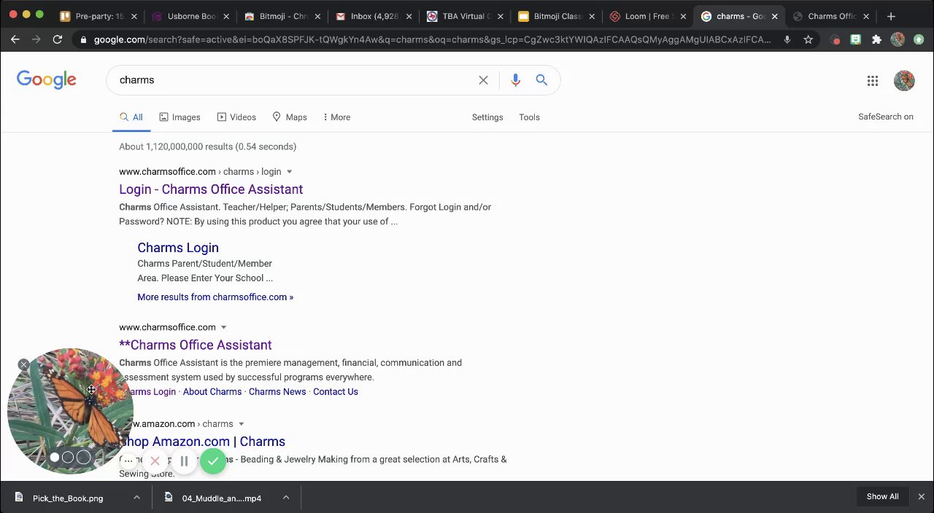Open the More search filters dropdown

pos(336,117)
